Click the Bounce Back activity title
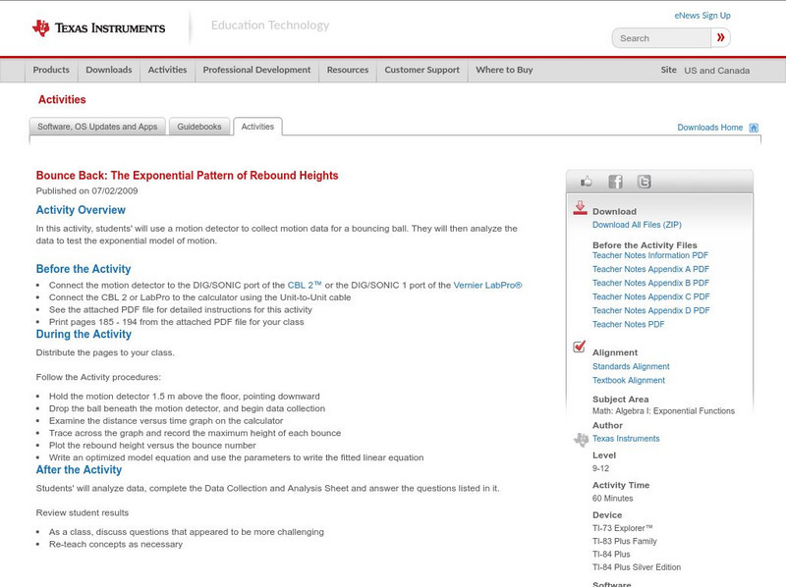 click(187, 176)
